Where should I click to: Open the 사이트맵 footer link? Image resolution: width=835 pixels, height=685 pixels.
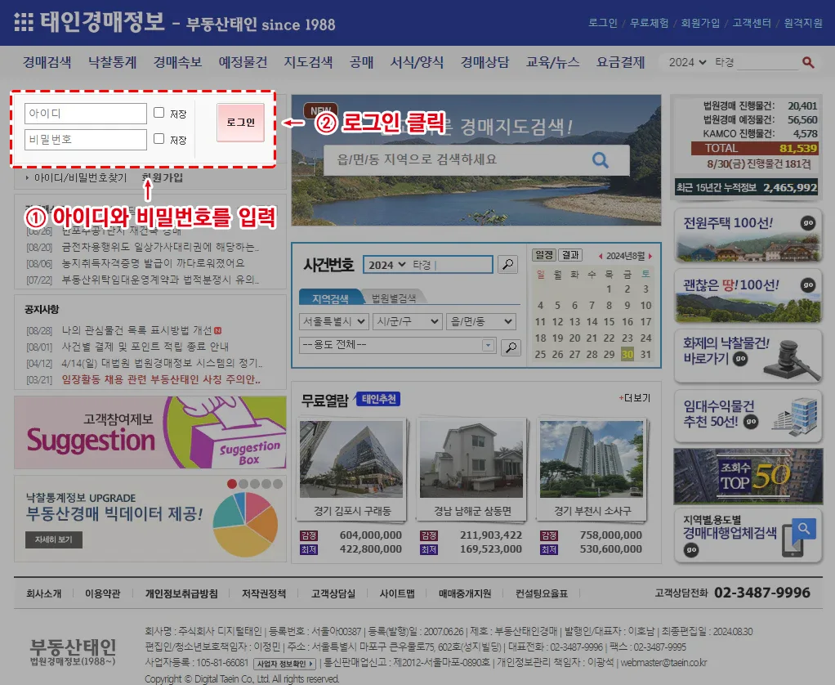coord(397,593)
